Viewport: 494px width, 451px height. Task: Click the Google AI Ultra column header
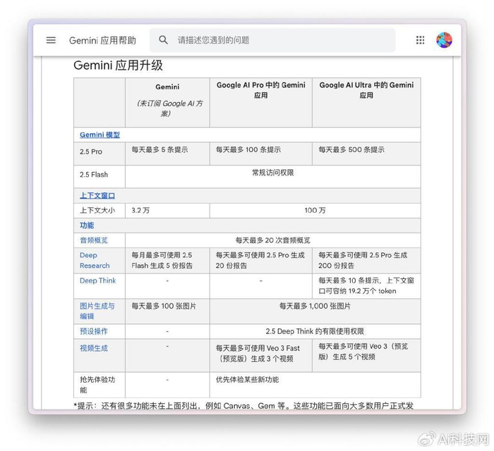coord(366,102)
